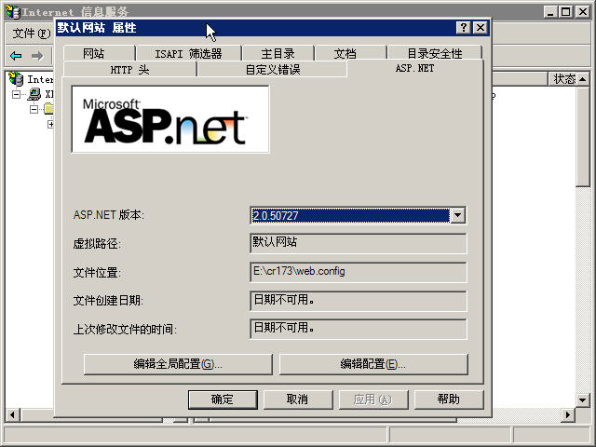Open the 主目录 tab
Image resolution: width=596 pixels, height=447 pixels.
coord(277,54)
